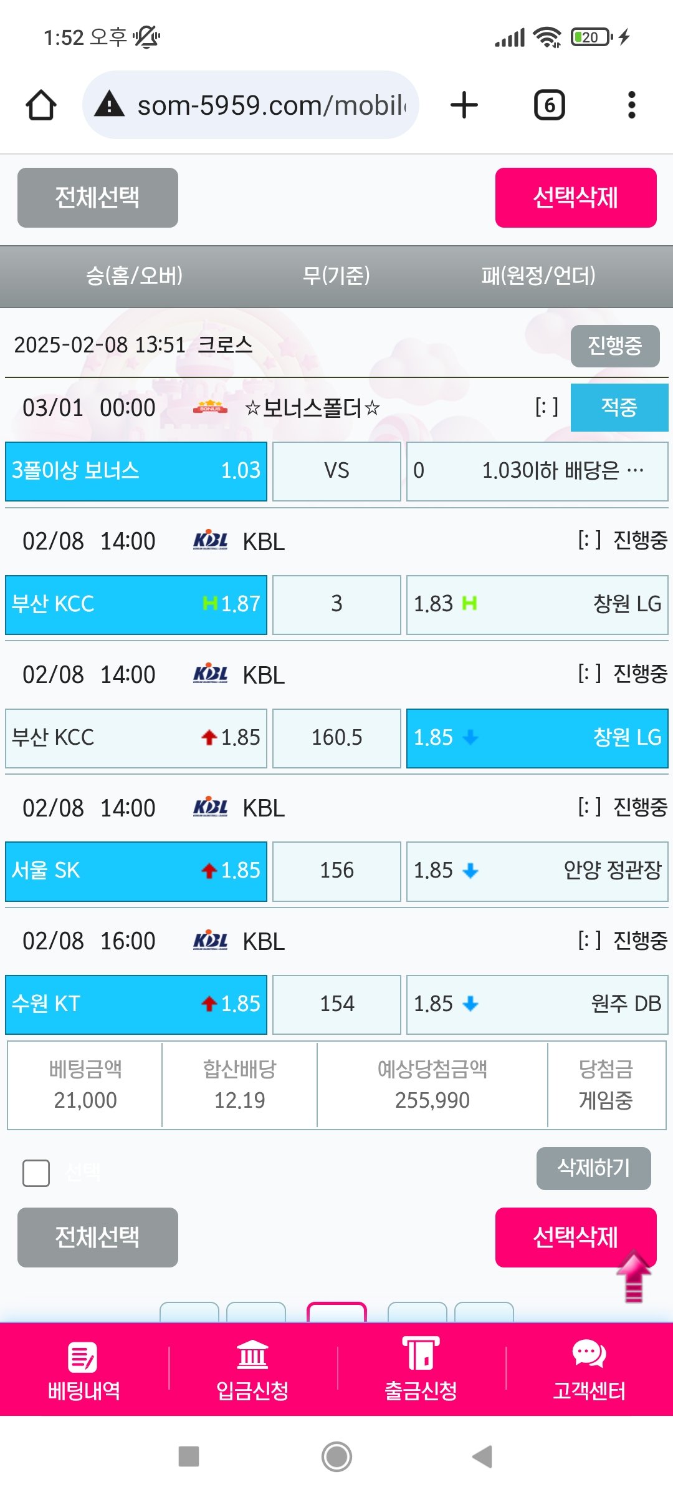Select the highlighted middle pagination tab
Viewport: 673px width, 1497px height.
(x=336, y=1312)
